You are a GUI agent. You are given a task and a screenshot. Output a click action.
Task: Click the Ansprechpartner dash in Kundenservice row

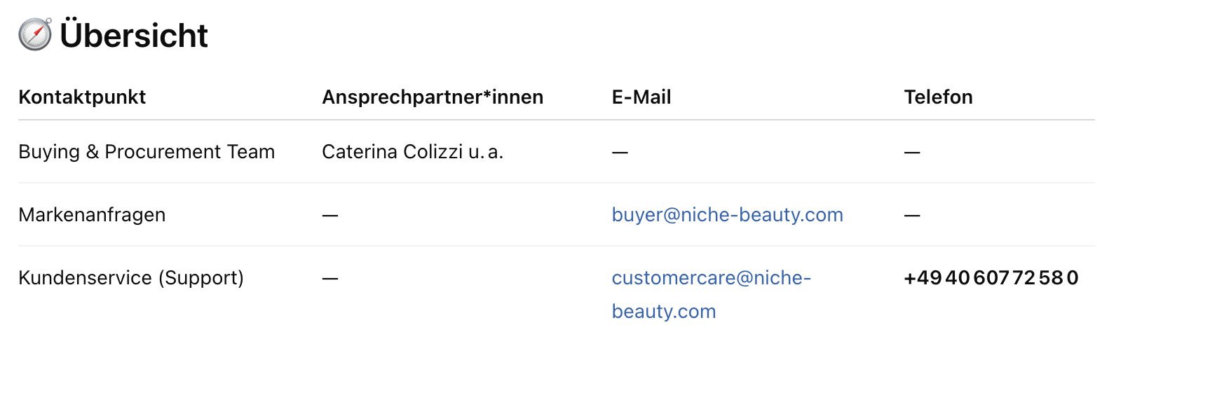[330, 278]
